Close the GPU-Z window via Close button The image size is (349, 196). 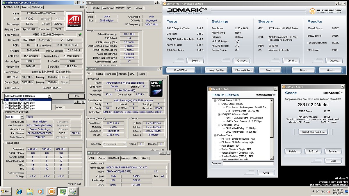pyautogui.click(x=76, y=96)
